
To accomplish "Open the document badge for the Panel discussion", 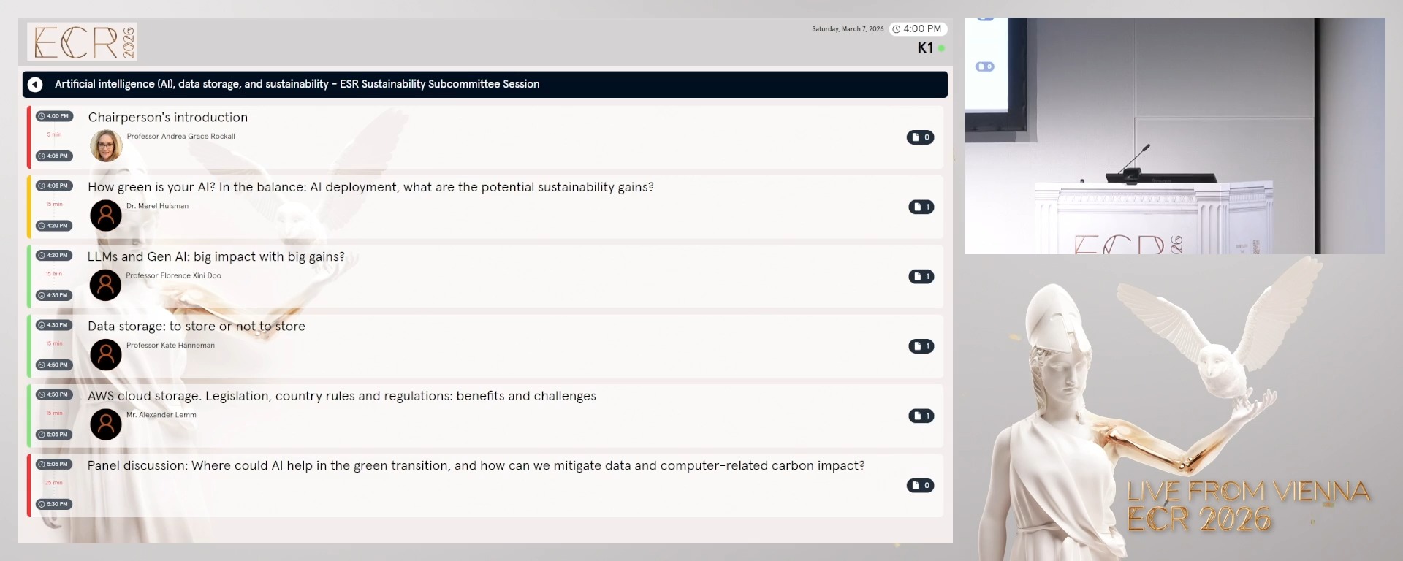I will [920, 486].
